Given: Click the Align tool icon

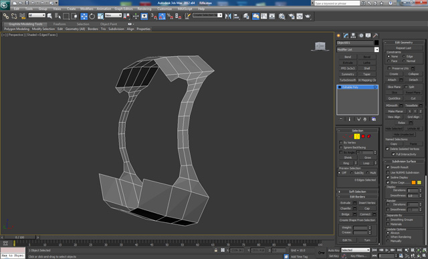Looking at the screenshot, I should (x=236, y=16).
